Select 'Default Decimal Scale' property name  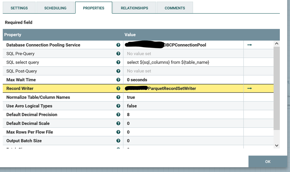(28, 123)
